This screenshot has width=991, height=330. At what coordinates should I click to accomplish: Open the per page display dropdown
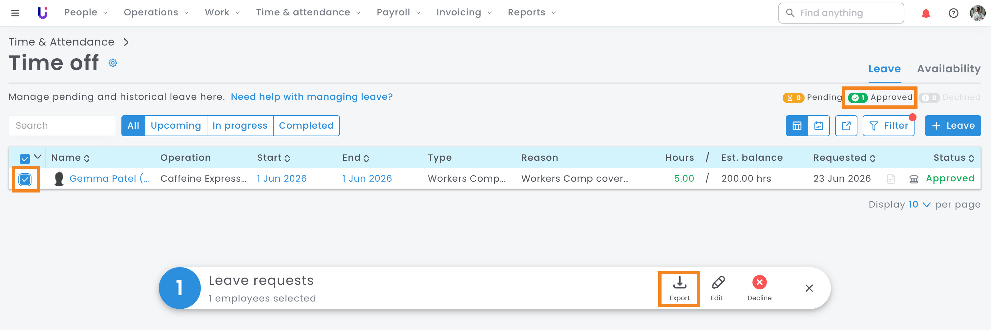coord(919,205)
